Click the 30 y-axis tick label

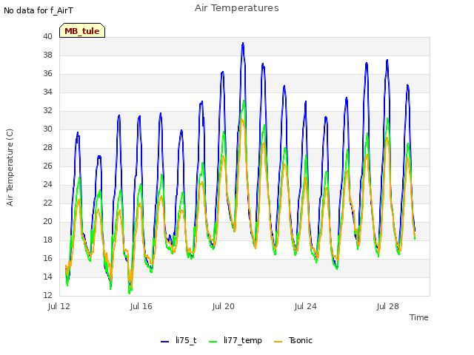pos(47,129)
